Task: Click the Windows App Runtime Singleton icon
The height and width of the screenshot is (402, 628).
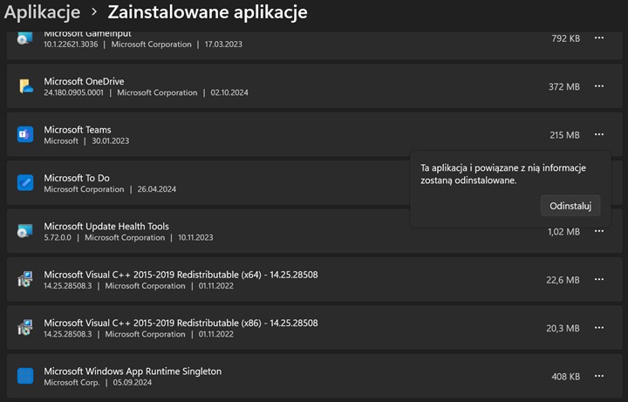Action: [25, 376]
